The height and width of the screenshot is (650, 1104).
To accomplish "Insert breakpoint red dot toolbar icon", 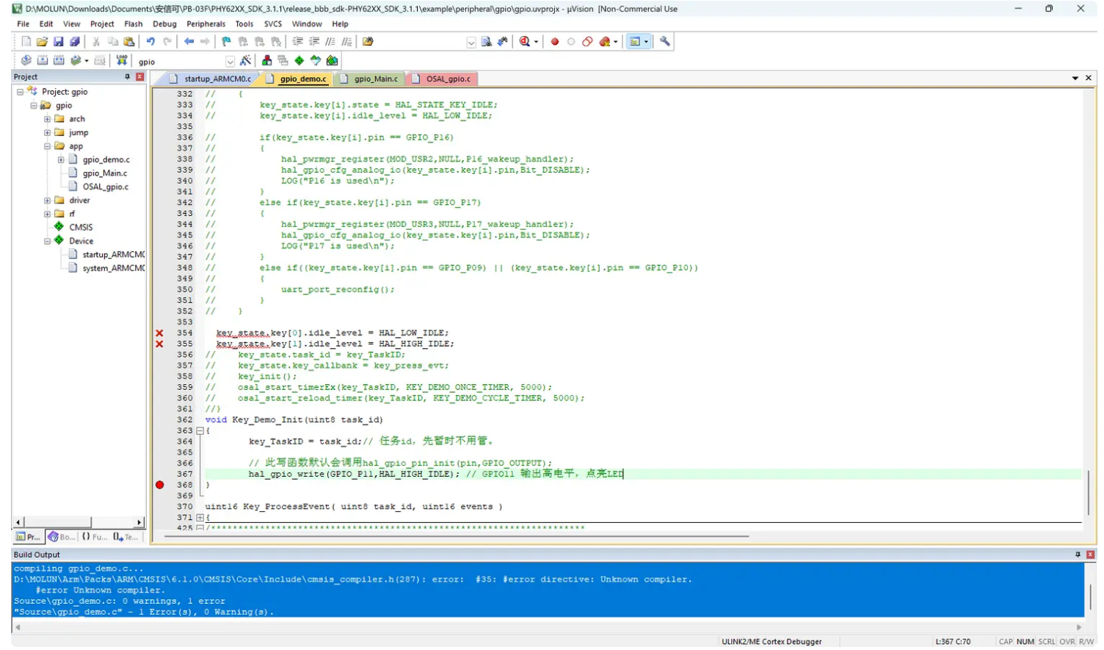I will click(x=555, y=42).
